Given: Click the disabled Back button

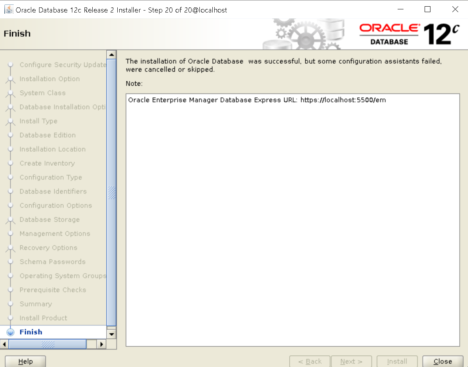Looking at the screenshot, I should [310, 361].
